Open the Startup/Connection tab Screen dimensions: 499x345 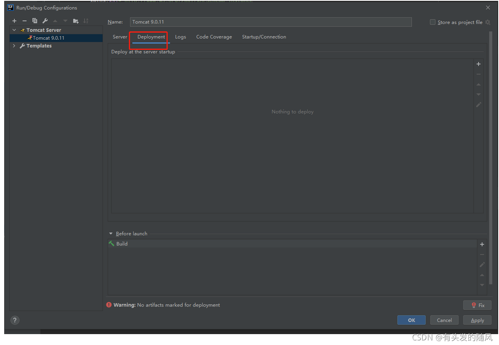click(x=264, y=37)
